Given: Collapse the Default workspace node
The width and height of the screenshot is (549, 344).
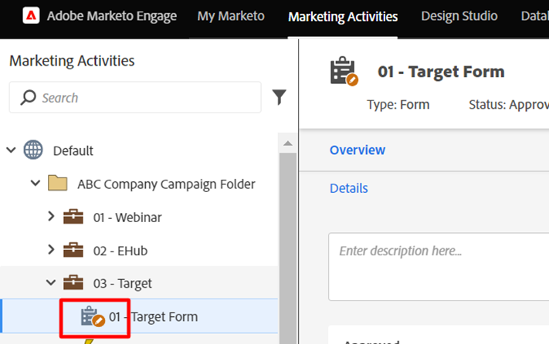Looking at the screenshot, I should coord(12,150).
